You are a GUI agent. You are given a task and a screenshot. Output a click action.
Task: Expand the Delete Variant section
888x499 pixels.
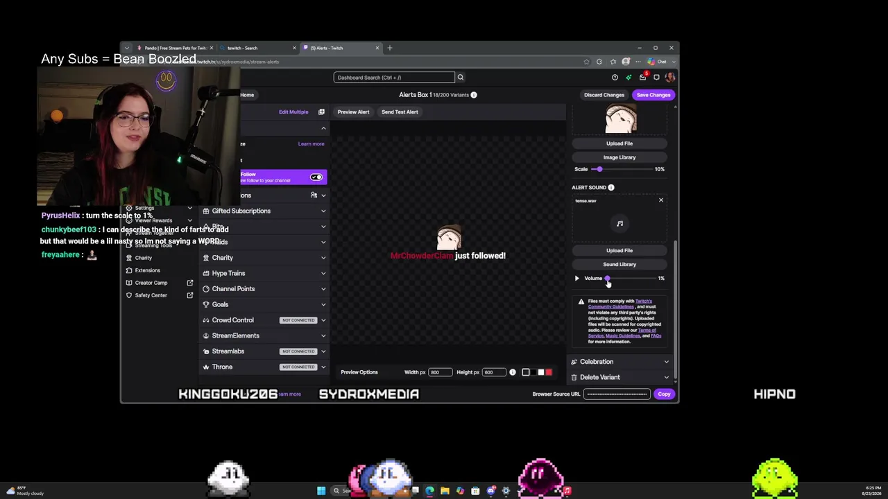tap(667, 377)
